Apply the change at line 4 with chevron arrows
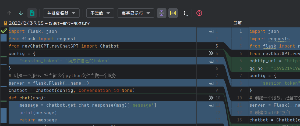This screenshot has width=300, height=126. click(211, 54)
